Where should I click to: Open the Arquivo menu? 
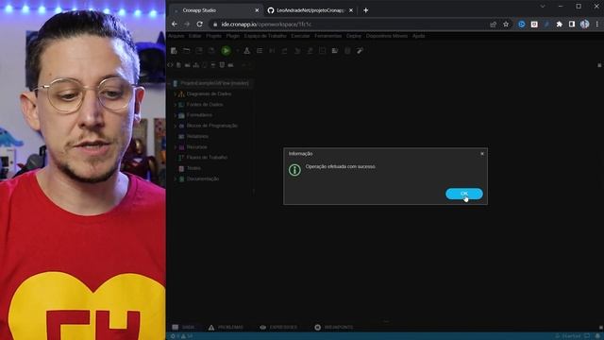(176, 36)
